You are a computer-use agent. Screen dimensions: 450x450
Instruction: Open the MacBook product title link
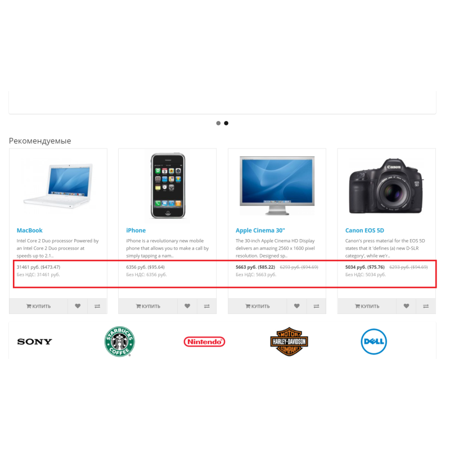click(x=30, y=230)
